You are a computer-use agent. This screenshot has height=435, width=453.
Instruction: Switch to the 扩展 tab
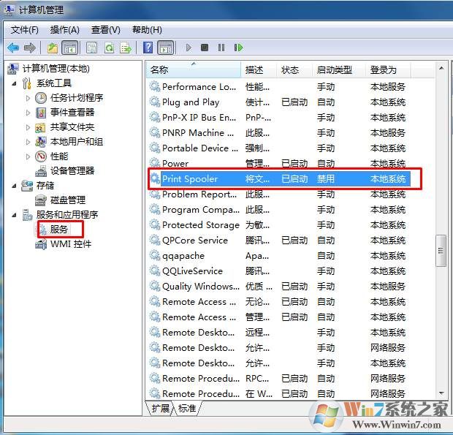click(x=161, y=408)
